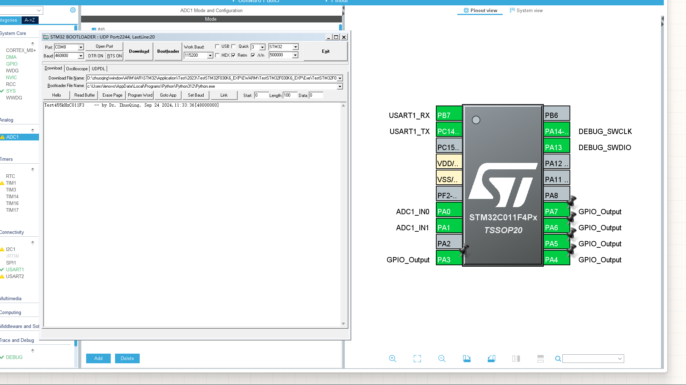Click the Length input field
The height and width of the screenshot is (385, 686).
click(x=290, y=95)
